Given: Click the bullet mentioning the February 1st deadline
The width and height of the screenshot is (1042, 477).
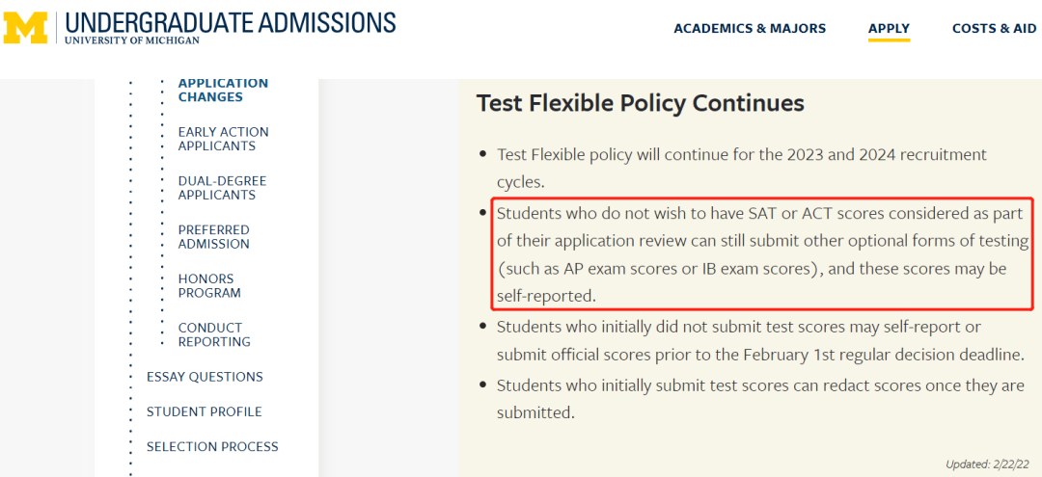Looking at the screenshot, I should click(760, 341).
